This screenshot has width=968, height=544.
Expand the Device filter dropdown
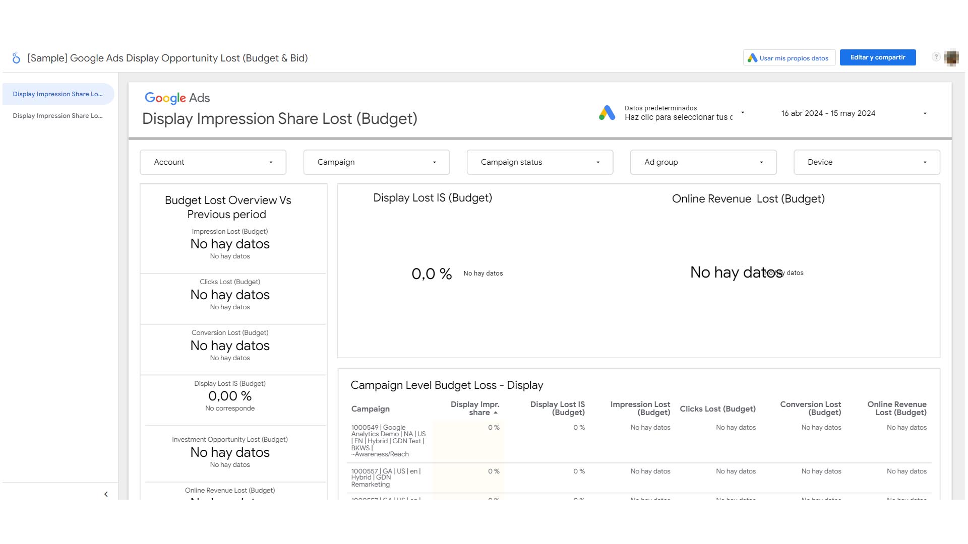click(866, 162)
